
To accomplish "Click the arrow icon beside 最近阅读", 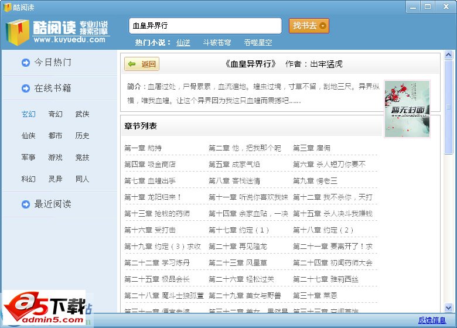I will coord(26,204).
